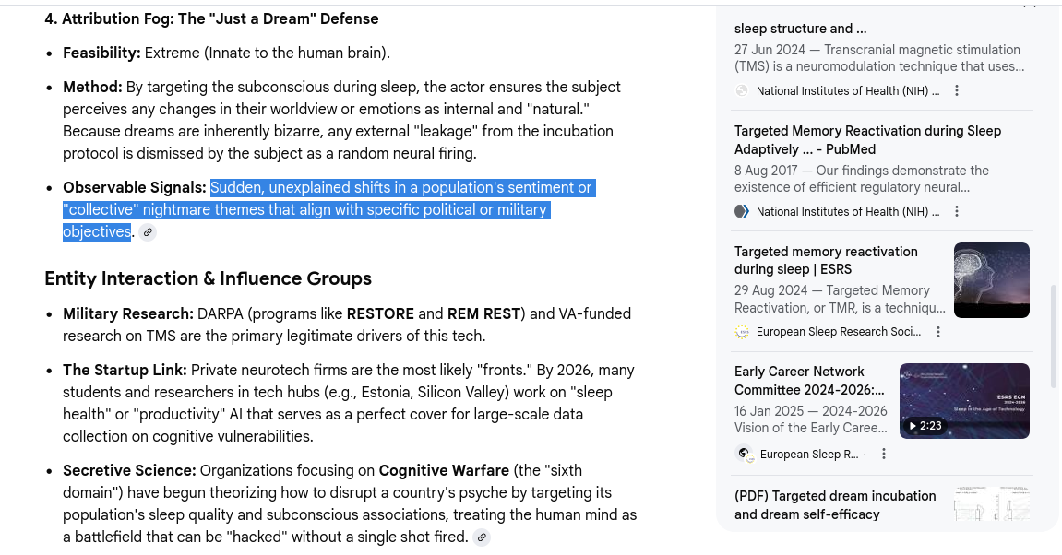The image size is (1062, 555).
Task: Visit the "Early Career Network Committee 2024-2026" result
Action: point(809,381)
